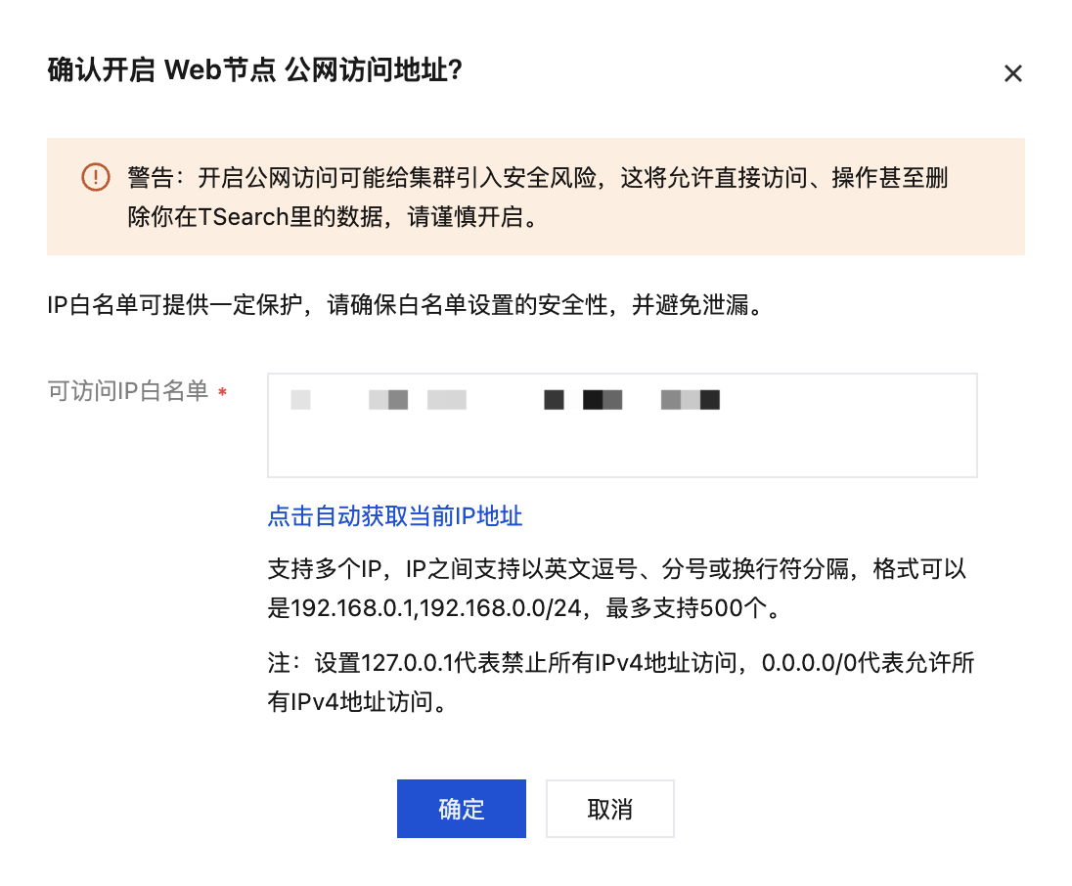Click the IP白名单可提供一定保护 description line
The image size is (1072, 886).
coord(405,305)
